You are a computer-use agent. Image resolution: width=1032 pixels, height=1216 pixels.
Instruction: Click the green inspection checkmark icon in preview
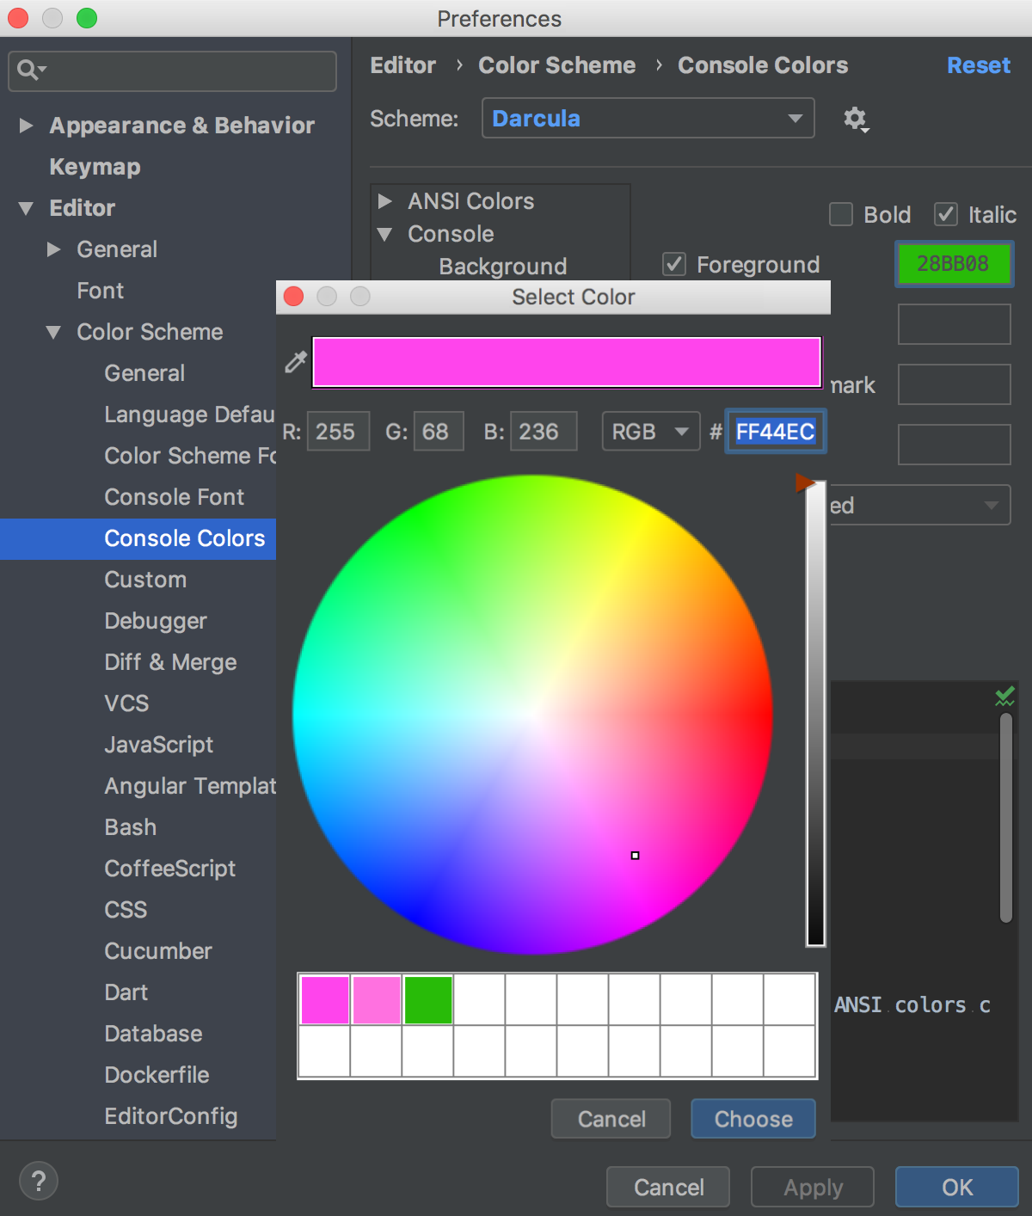click(x=1004, y=697)
